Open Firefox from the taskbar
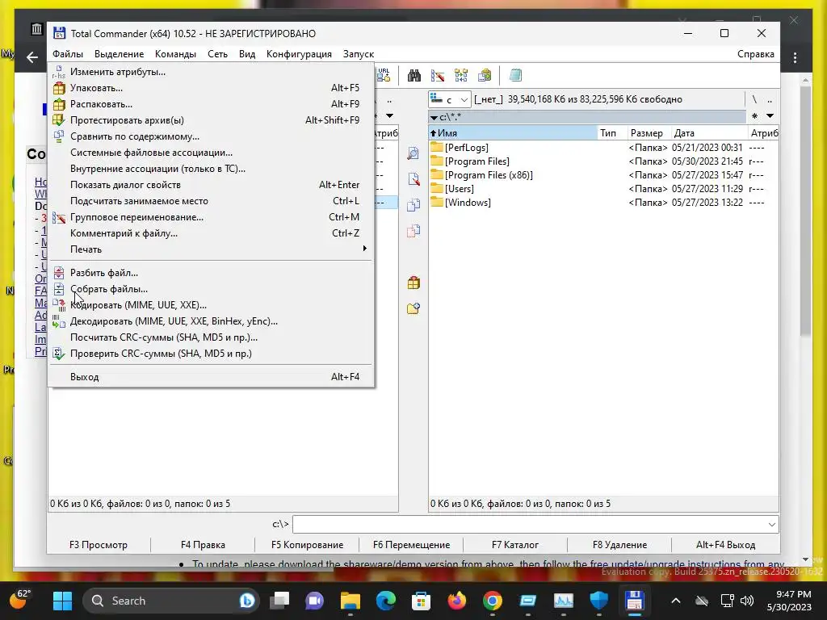The height and width of the screenshot is (620, 827). pyautogui.click(x=457, y=601)
